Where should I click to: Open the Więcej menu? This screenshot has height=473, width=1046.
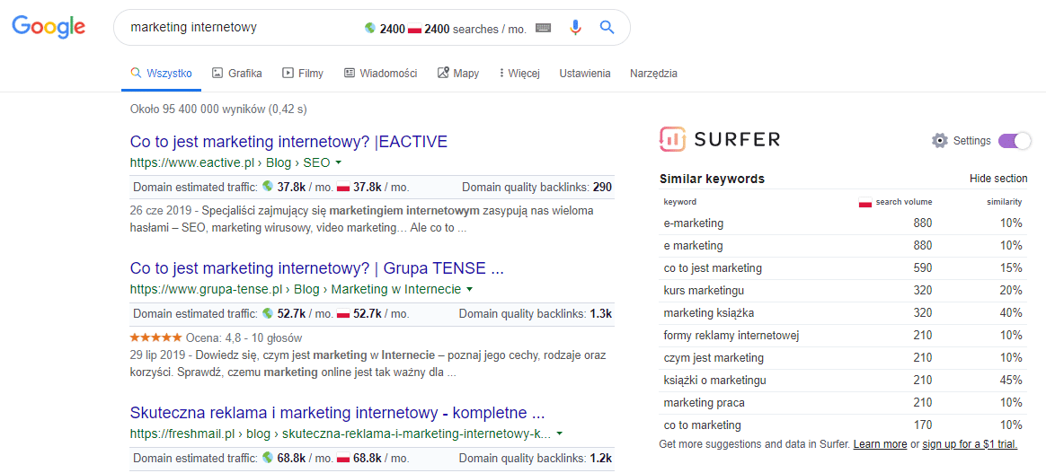click(x=519, y=74)
